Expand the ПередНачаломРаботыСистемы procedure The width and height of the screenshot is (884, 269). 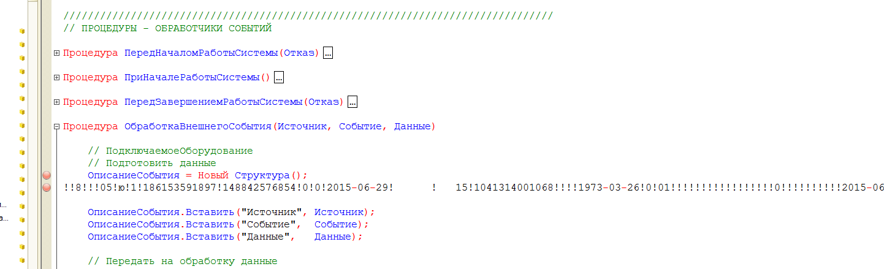(57, 53)
